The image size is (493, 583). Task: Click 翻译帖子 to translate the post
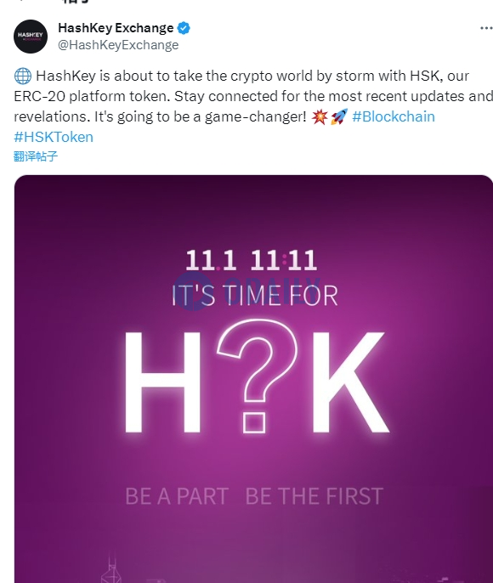tap(36, 156)
